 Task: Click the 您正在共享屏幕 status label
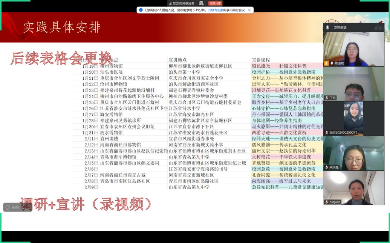[x=184, y=3]
